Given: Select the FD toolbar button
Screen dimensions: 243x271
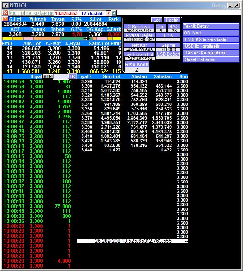Looking at the screenshot, I should (x=21, y=13).
